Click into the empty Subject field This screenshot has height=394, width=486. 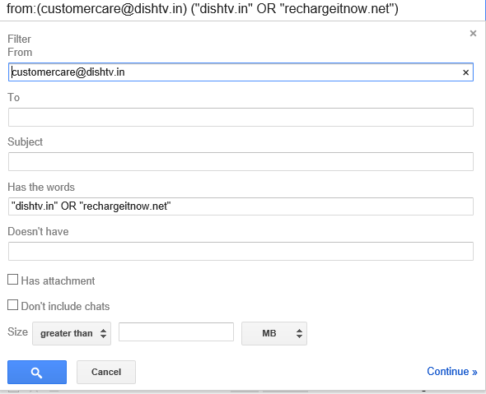(x=241, y=161)
